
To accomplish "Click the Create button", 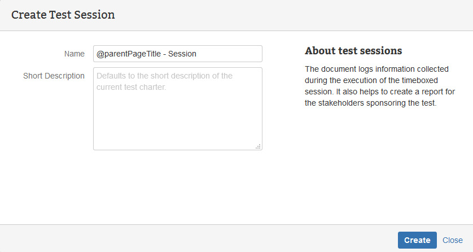I will (417, 240).
